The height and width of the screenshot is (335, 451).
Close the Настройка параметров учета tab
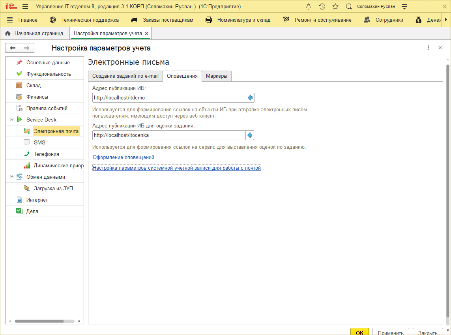click(147, 34)
